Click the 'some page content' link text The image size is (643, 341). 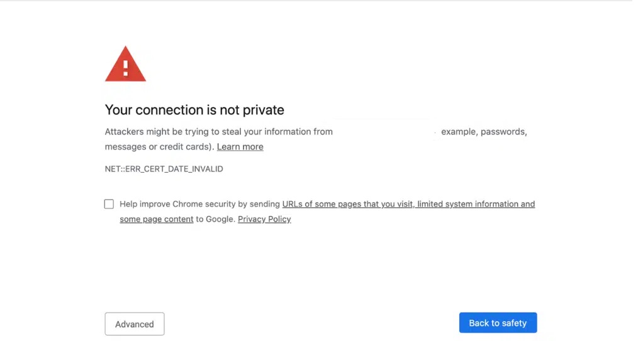pos(156,219)
